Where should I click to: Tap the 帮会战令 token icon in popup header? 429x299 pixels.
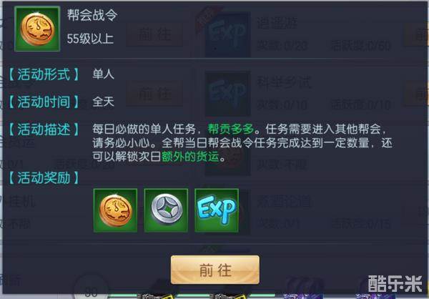pyautogui.click(x=37, y=29)
